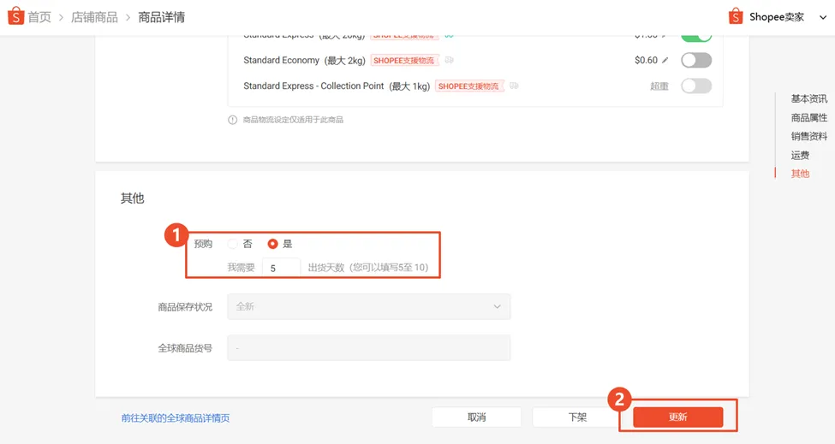Open the 商品保存状况 dropdown

[368, 306]
